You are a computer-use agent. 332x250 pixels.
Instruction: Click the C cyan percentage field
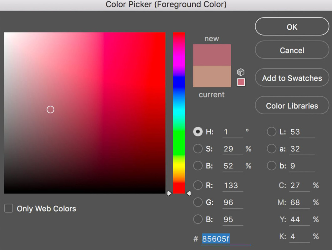tap(299, 185)
